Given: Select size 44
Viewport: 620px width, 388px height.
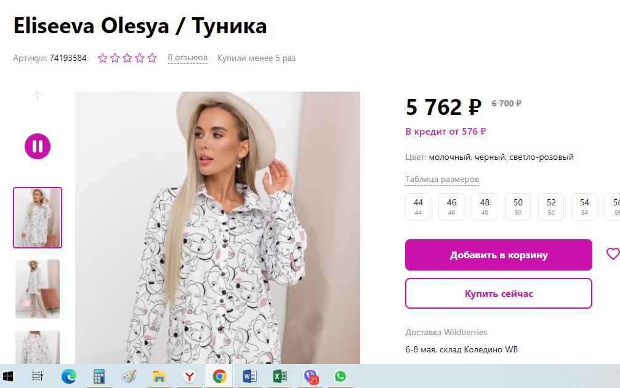Looking at the screenshot, I should (x=418, y=206).
